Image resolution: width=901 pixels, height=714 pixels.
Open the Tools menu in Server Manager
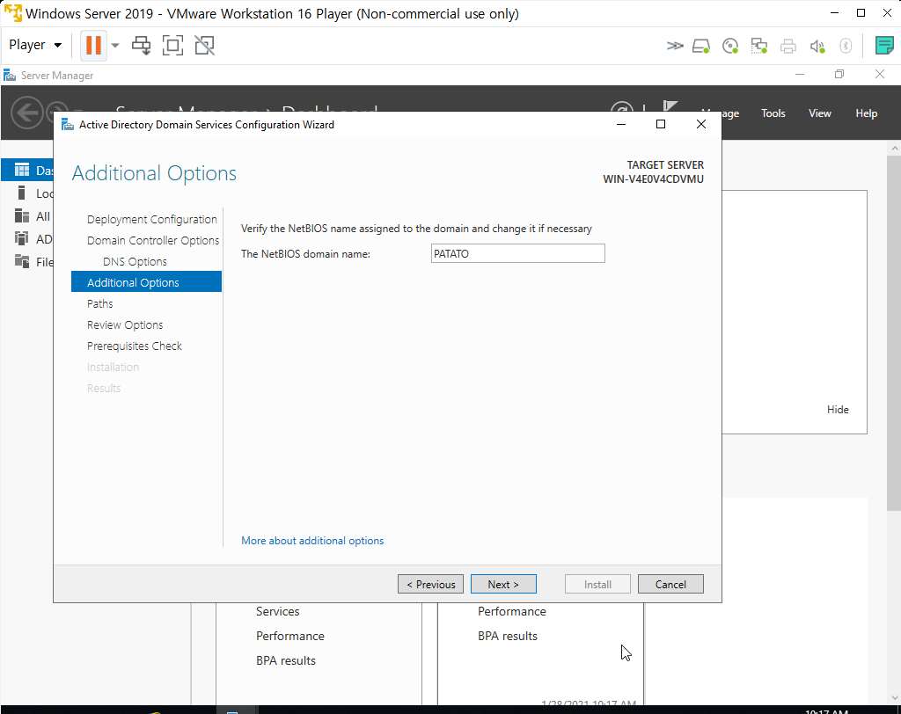coord(773,113)
